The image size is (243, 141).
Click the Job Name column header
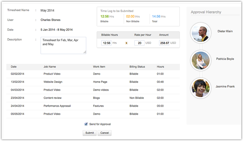(x=50, y=67)
